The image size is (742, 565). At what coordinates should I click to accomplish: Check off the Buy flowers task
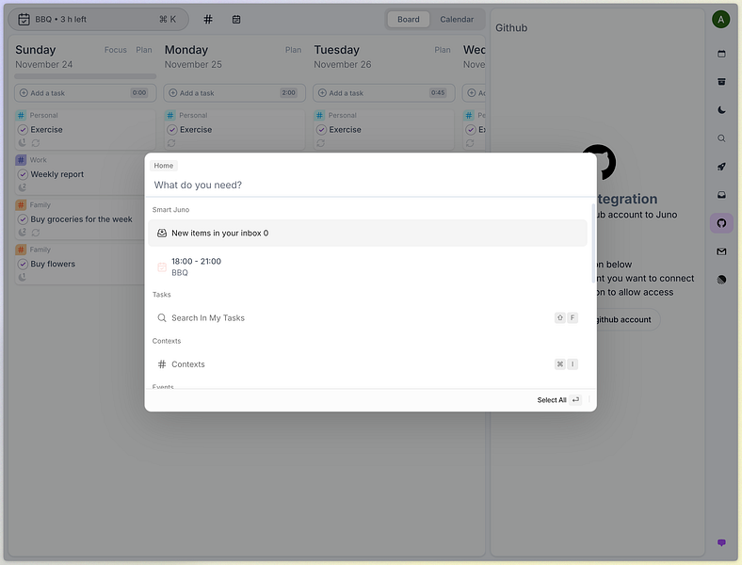tap(23, 264)
